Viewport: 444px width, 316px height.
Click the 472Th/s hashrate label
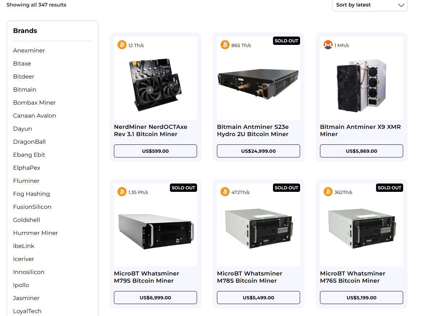point(240,192)
